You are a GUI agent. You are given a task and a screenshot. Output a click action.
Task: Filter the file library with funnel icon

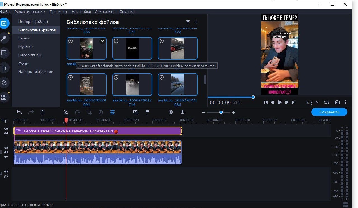click(x=188, y=22)
